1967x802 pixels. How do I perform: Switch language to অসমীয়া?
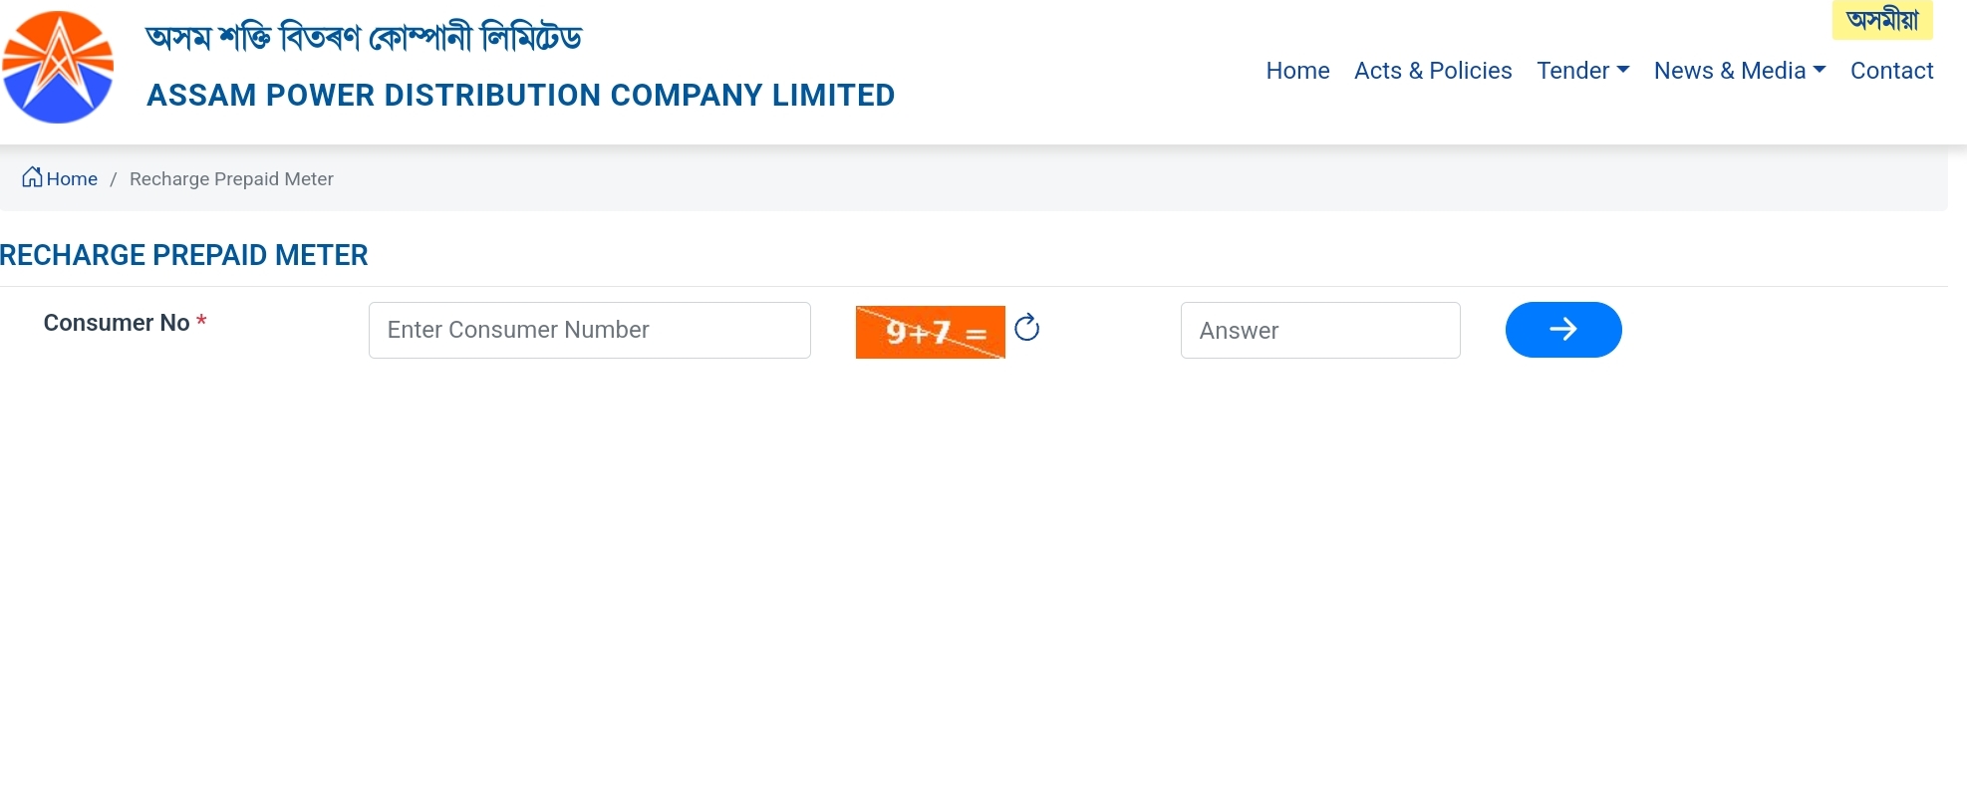(1881, 20)
